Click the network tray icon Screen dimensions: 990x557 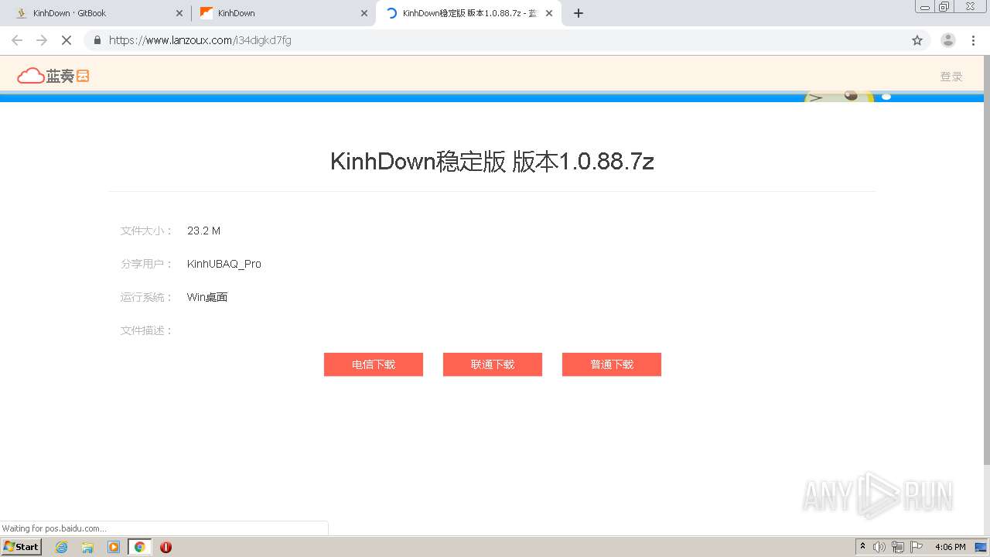coord(898,547)
